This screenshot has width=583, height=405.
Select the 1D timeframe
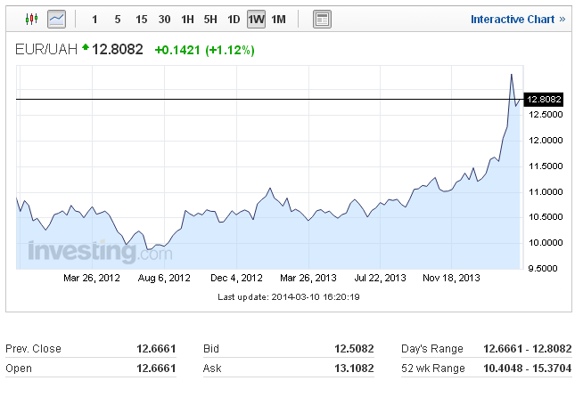[x=234, y=20]
